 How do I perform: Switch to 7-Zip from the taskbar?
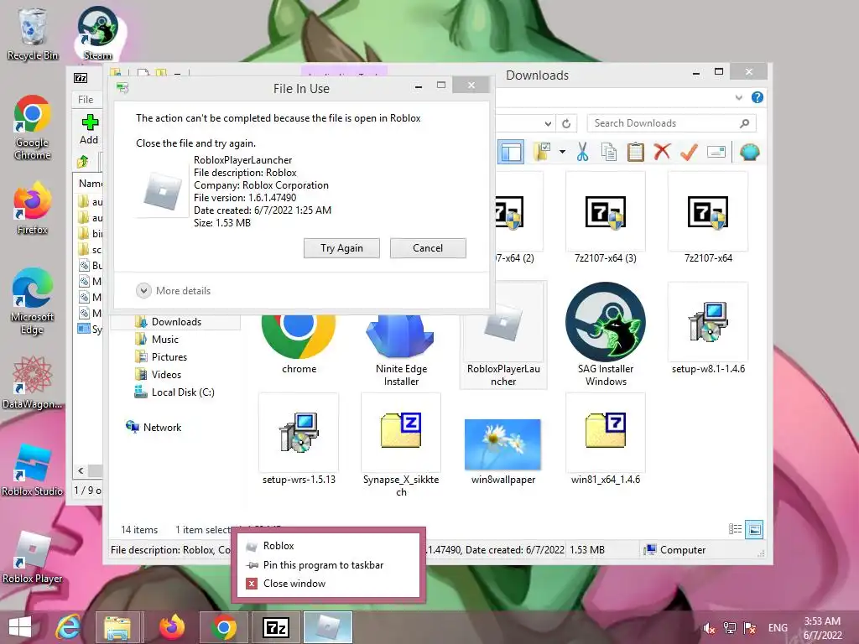click(276, 627)
